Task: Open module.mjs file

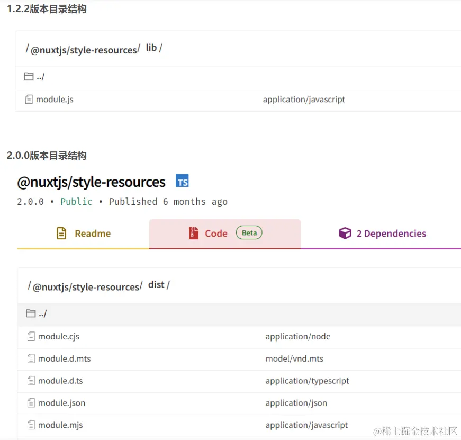Action: tap(60, 425)
